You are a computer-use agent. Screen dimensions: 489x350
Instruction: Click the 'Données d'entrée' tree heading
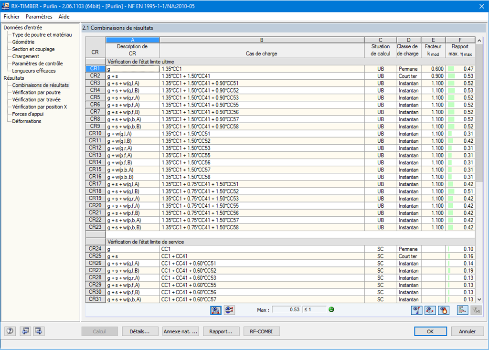23,27
